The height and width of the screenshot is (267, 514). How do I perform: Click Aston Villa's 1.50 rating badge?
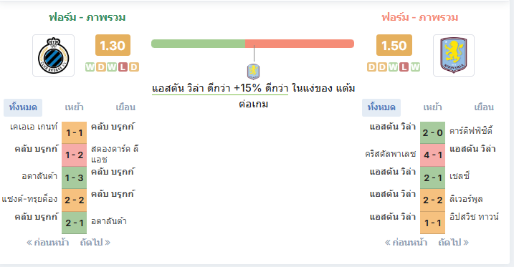click(x=394, y=45)
